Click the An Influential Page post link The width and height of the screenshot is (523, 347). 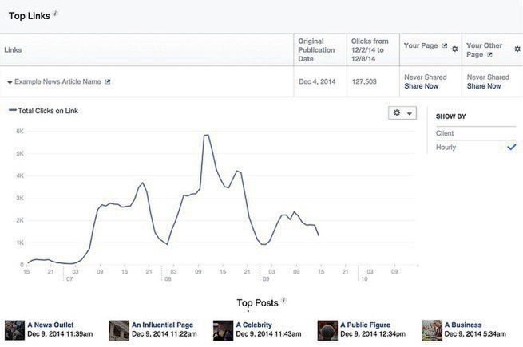(162, 325)
